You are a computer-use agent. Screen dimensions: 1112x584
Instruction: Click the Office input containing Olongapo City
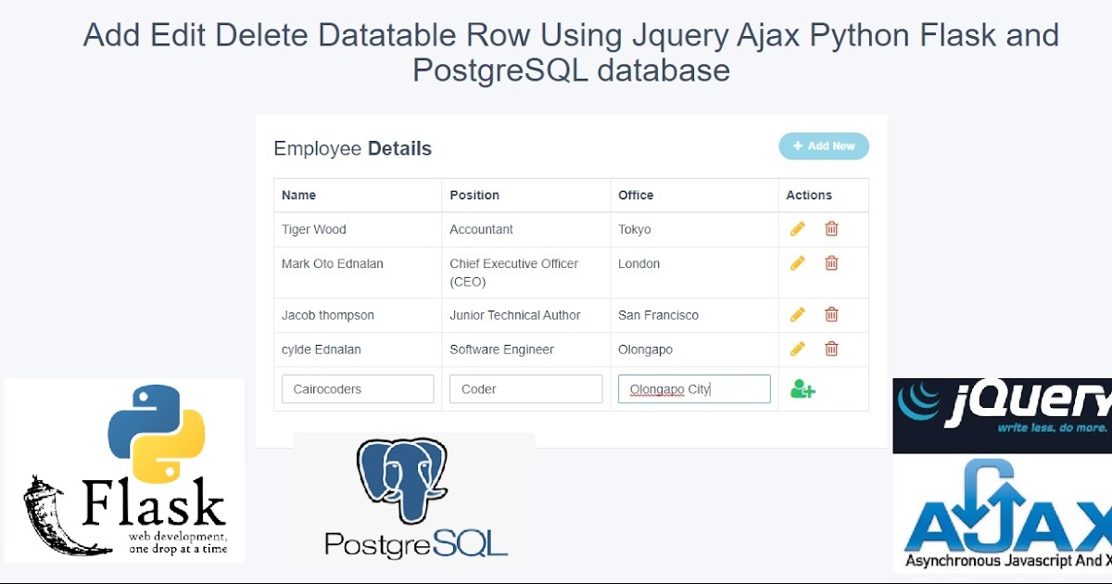694,389
